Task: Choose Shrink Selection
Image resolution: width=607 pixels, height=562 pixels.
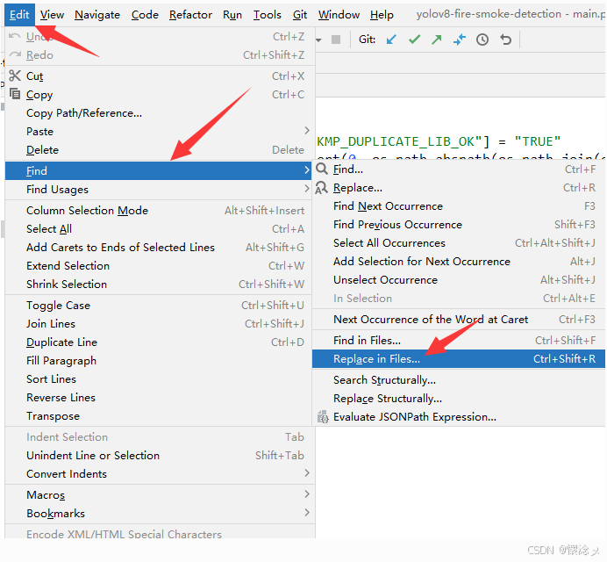Action: 159,285
